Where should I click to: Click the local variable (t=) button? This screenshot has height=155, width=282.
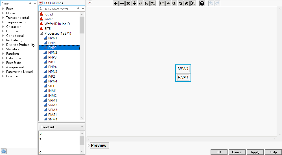click(162, 3)
